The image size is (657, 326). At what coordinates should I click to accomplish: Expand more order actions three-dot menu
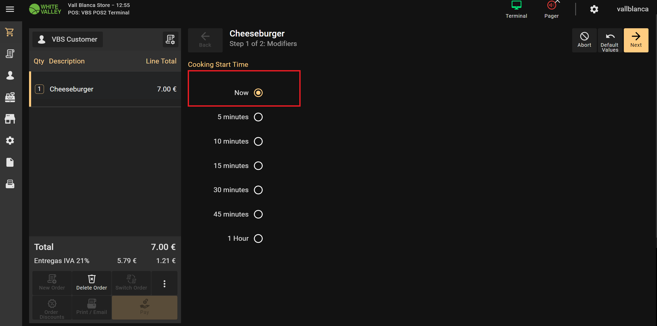[x=164, y=284]
